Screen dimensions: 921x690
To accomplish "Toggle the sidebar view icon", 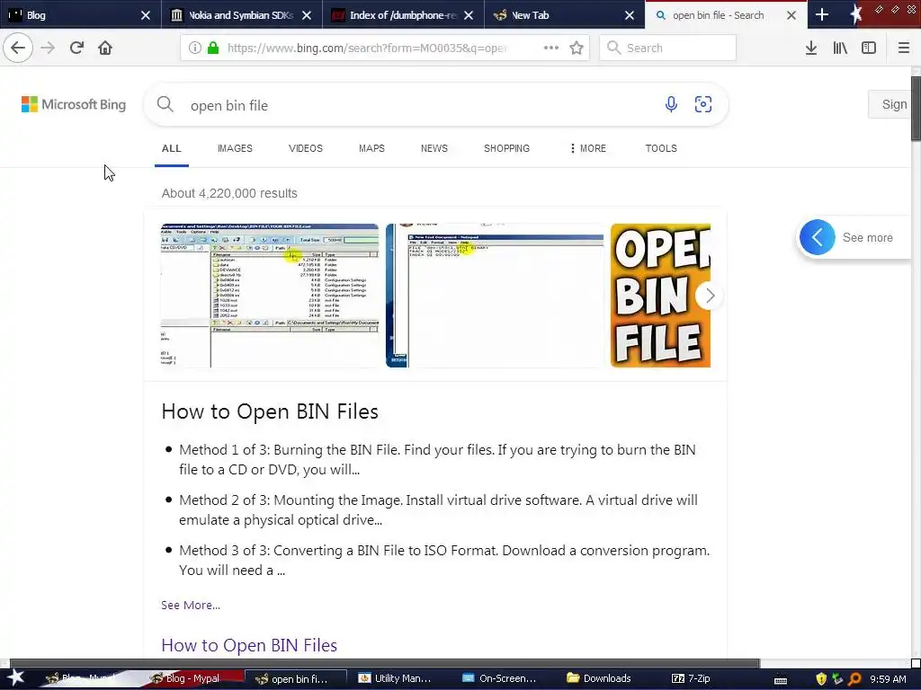I will (869, 49).
